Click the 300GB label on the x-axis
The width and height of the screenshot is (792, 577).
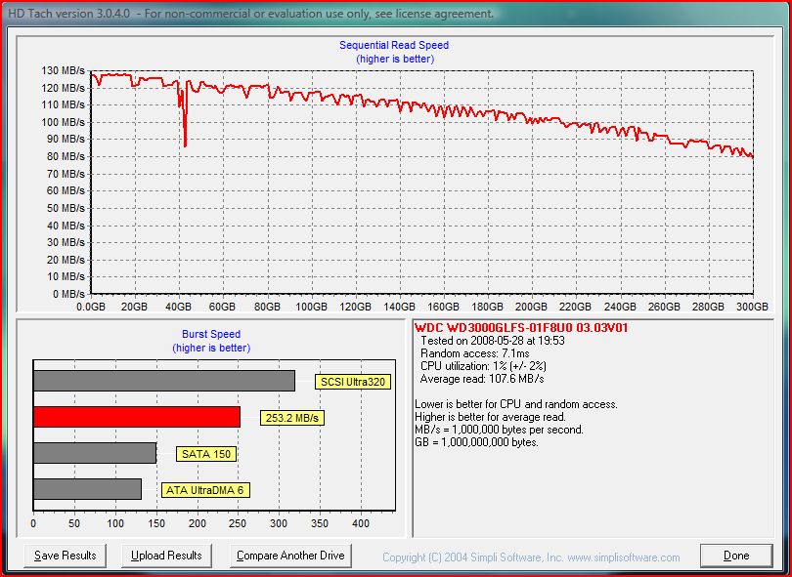tap(753, 306)
